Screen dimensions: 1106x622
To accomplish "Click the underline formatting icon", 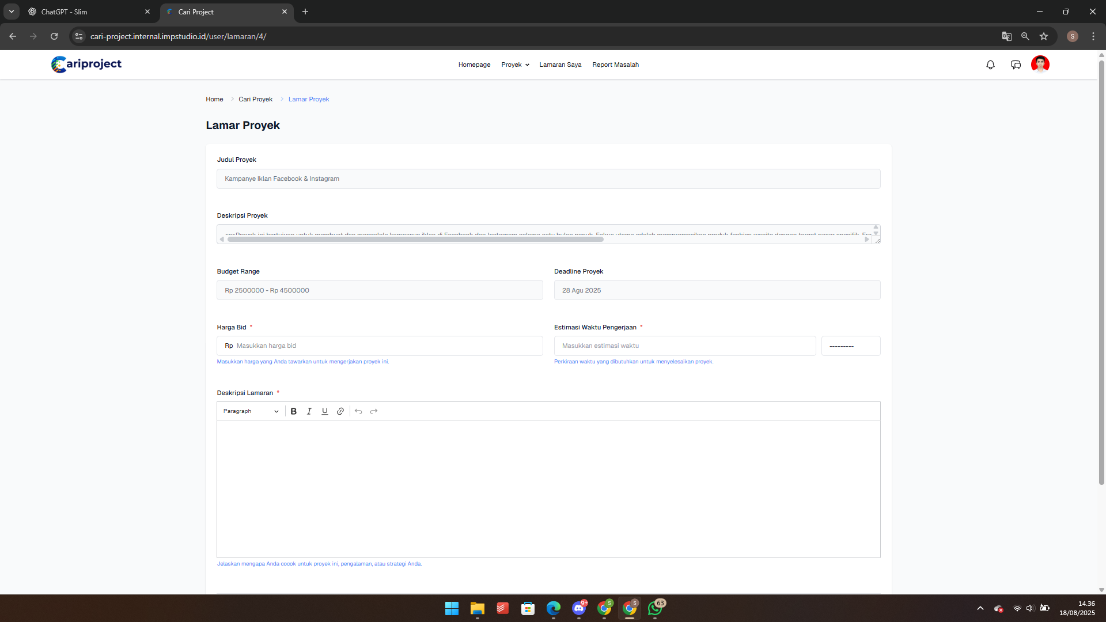I will (x=325, y=411).
